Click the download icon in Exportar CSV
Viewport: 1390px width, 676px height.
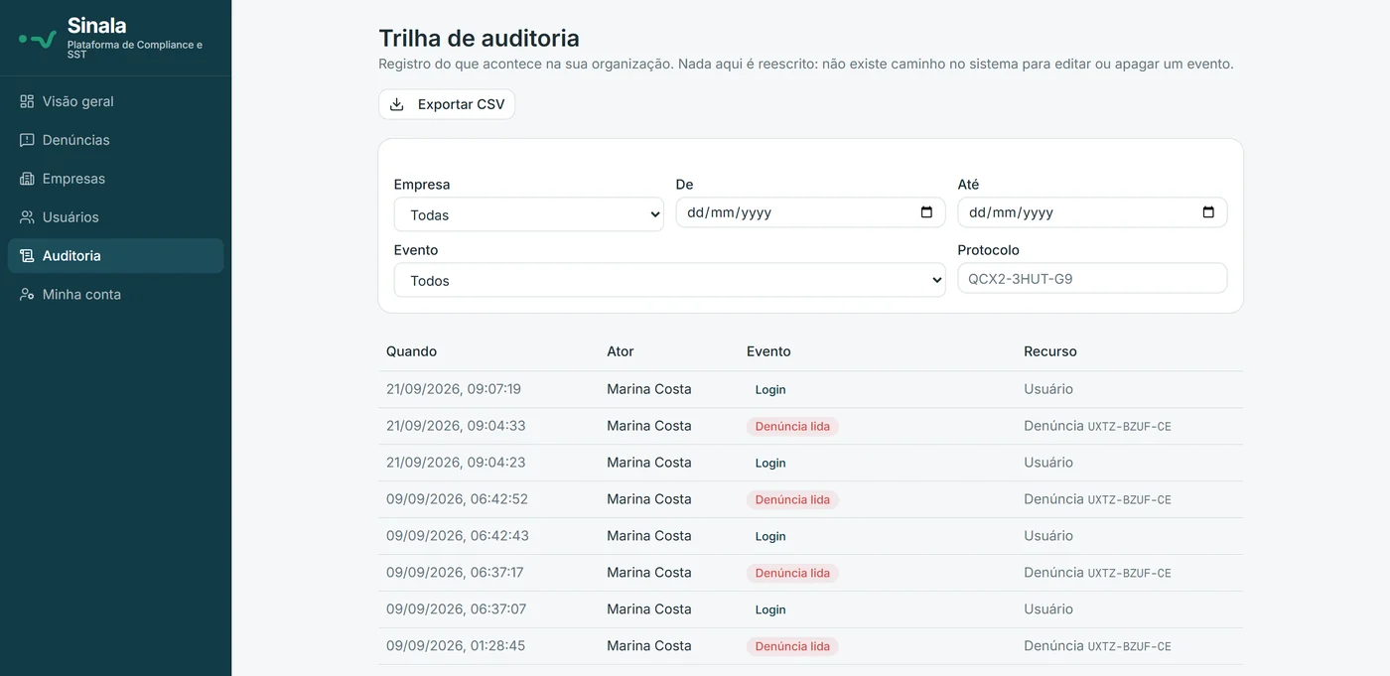397,104
